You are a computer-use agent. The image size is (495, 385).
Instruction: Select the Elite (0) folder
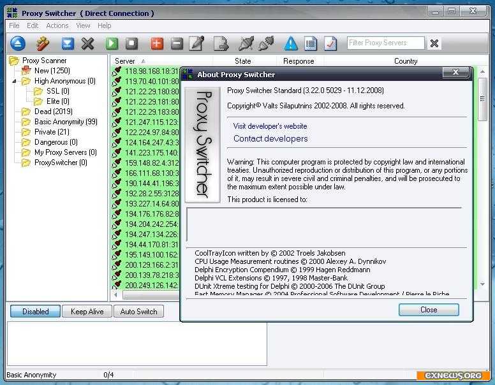tap(58, 101)
